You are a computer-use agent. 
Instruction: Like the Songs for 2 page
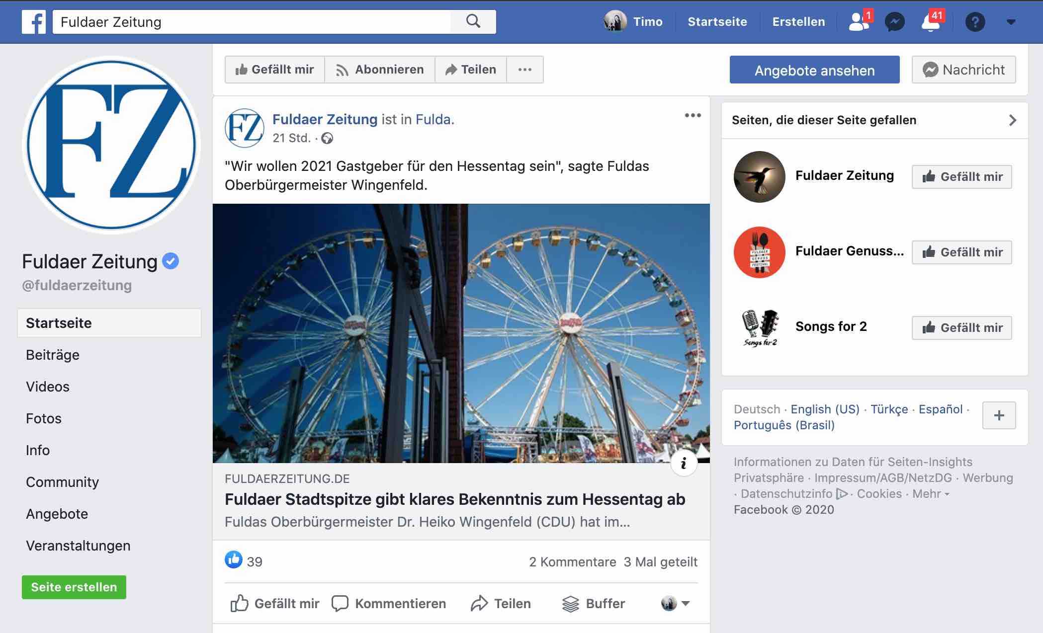[961, 328]
